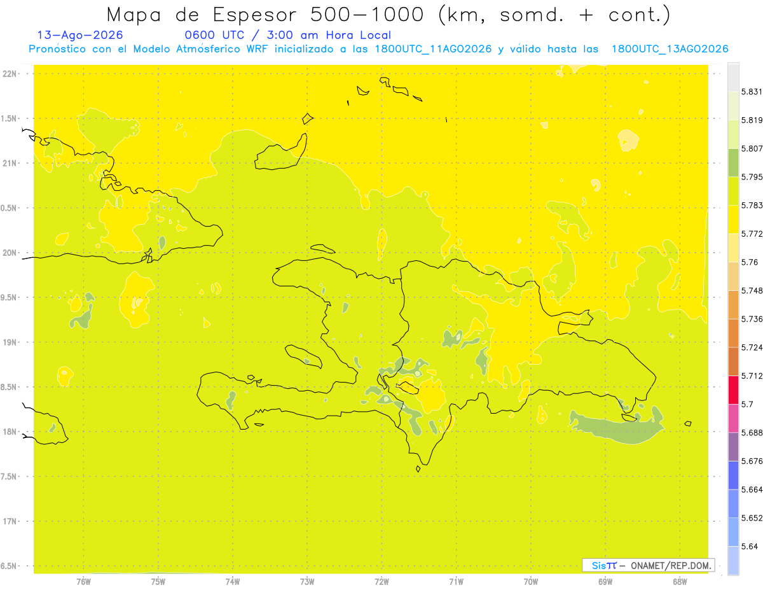Viewport: 763px width, 590px height.
Task: Click the 76W longitude axis label
Action: point(83,581)
